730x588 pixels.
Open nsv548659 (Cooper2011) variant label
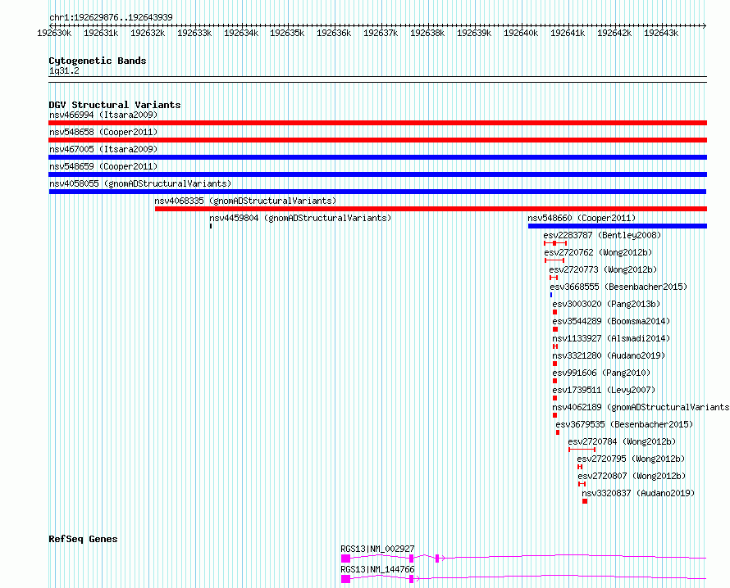click(x=103, y=166)
